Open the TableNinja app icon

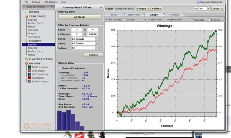pos(29,78)
